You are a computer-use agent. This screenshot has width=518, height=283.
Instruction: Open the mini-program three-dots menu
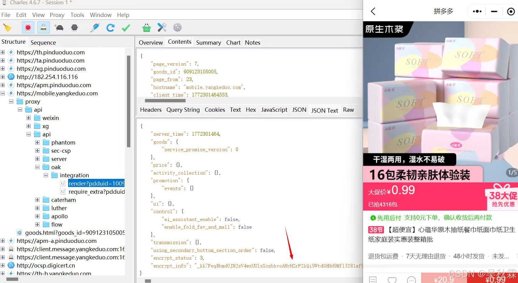click(477, 11)
